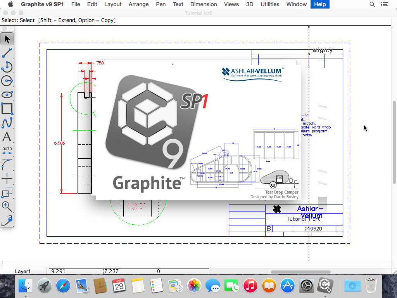Open the Arrange menu
This screenshot has width=397, height=298.
(138, 4)
